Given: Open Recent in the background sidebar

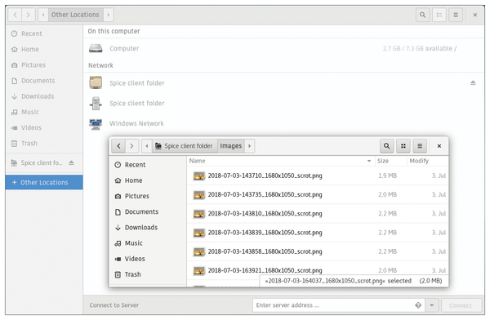Looking at the screenshot, I should click(44, 33).
